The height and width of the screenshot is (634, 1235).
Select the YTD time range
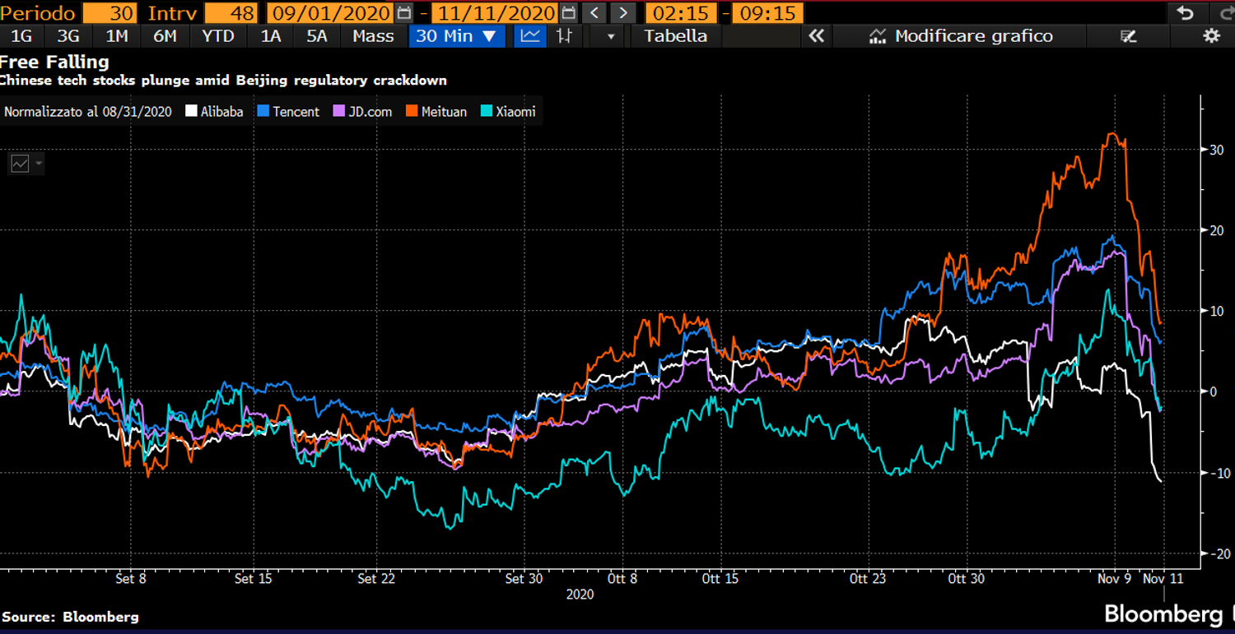pos(218,36)
